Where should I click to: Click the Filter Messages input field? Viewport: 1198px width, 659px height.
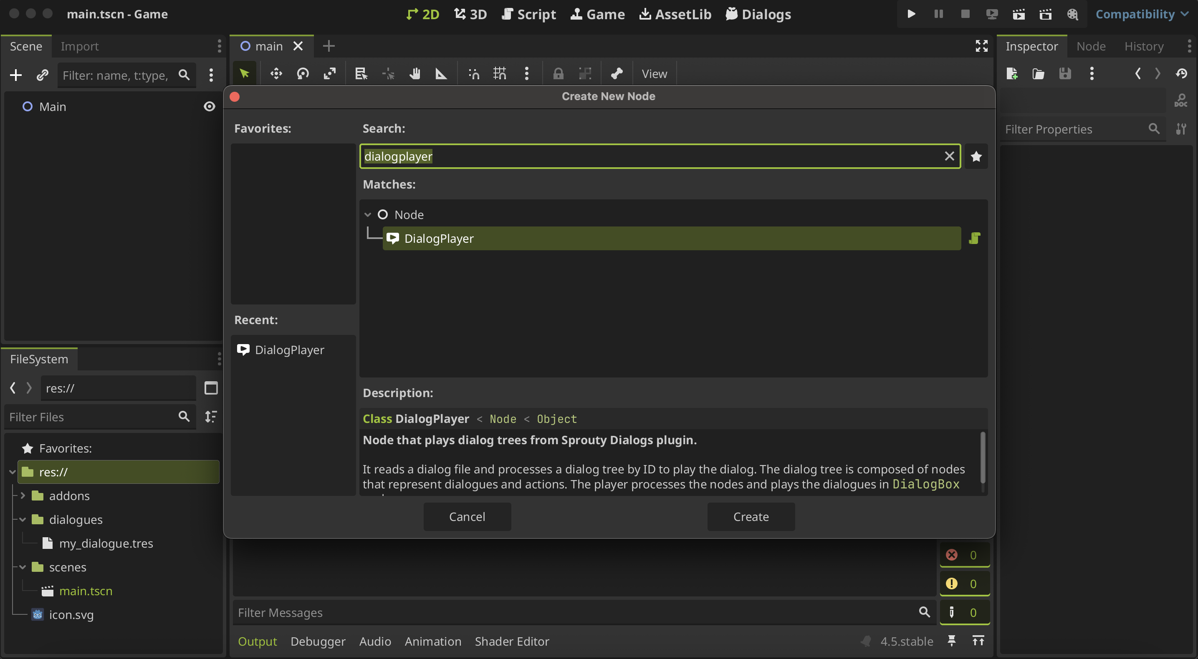coord(558,613)
